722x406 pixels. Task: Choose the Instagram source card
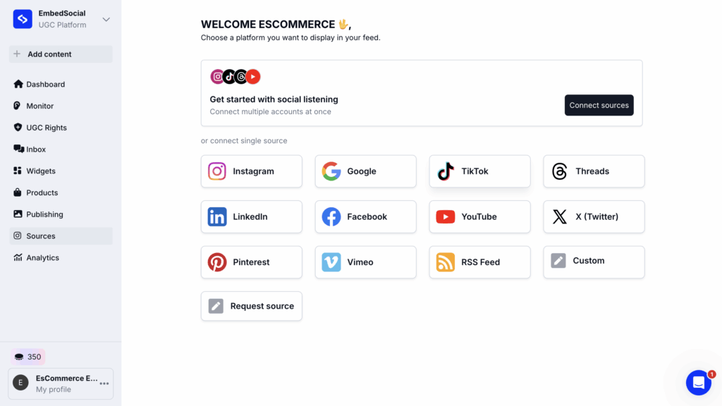251,171
